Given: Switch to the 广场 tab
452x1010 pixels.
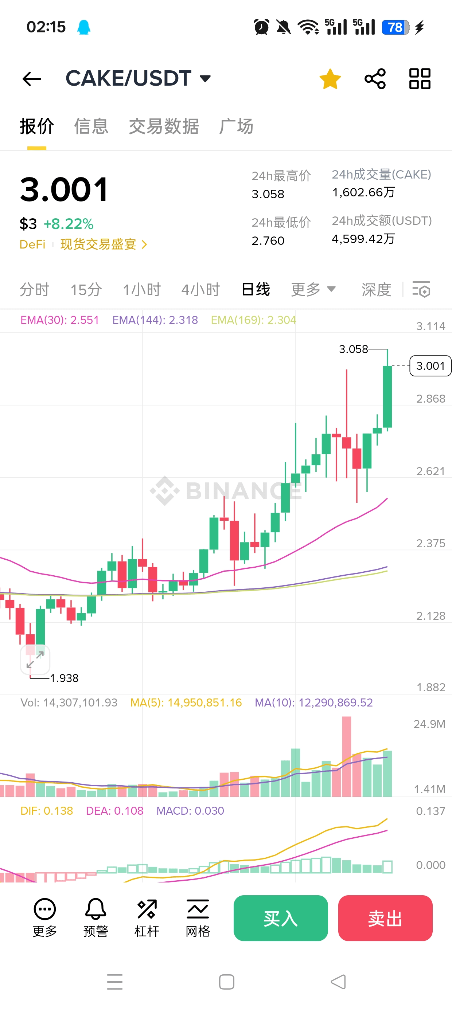Looking at the screenshot, I should tap(236, 126).
